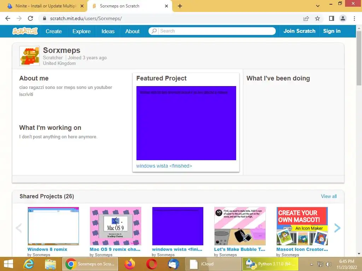The width and height of the screenshot is (362, 271).
Task: Click the address bar URL
Action: pos(86,18)
